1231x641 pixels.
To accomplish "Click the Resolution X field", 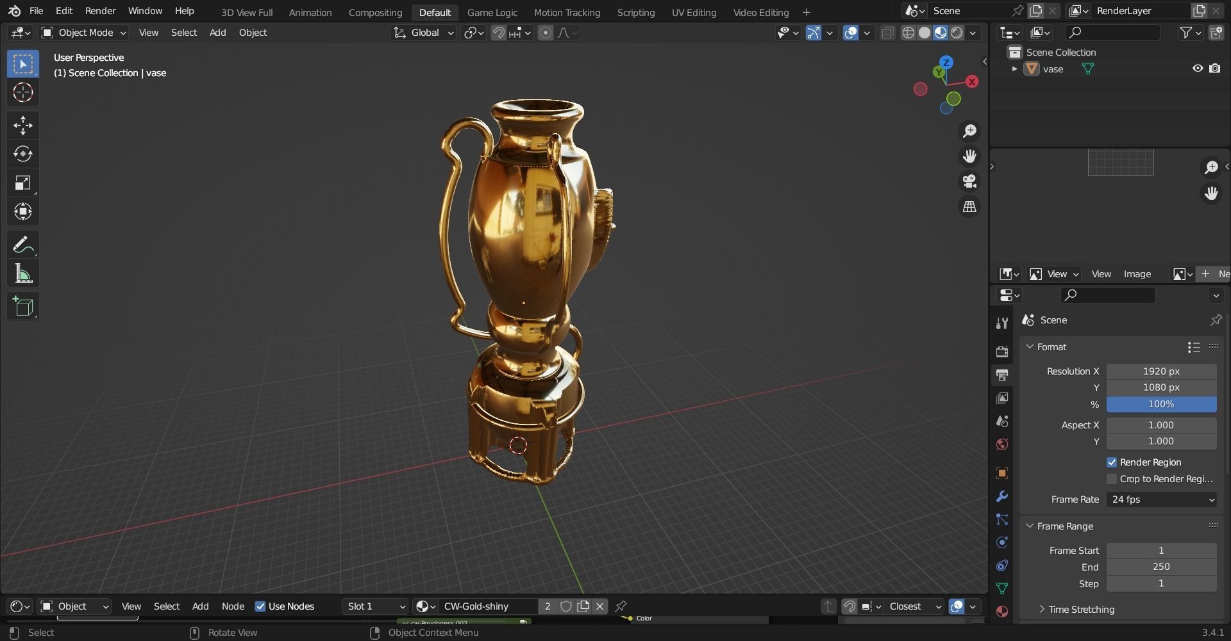I will pos(1161,371).
